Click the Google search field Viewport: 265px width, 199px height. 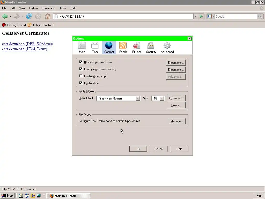coord(236,16)
